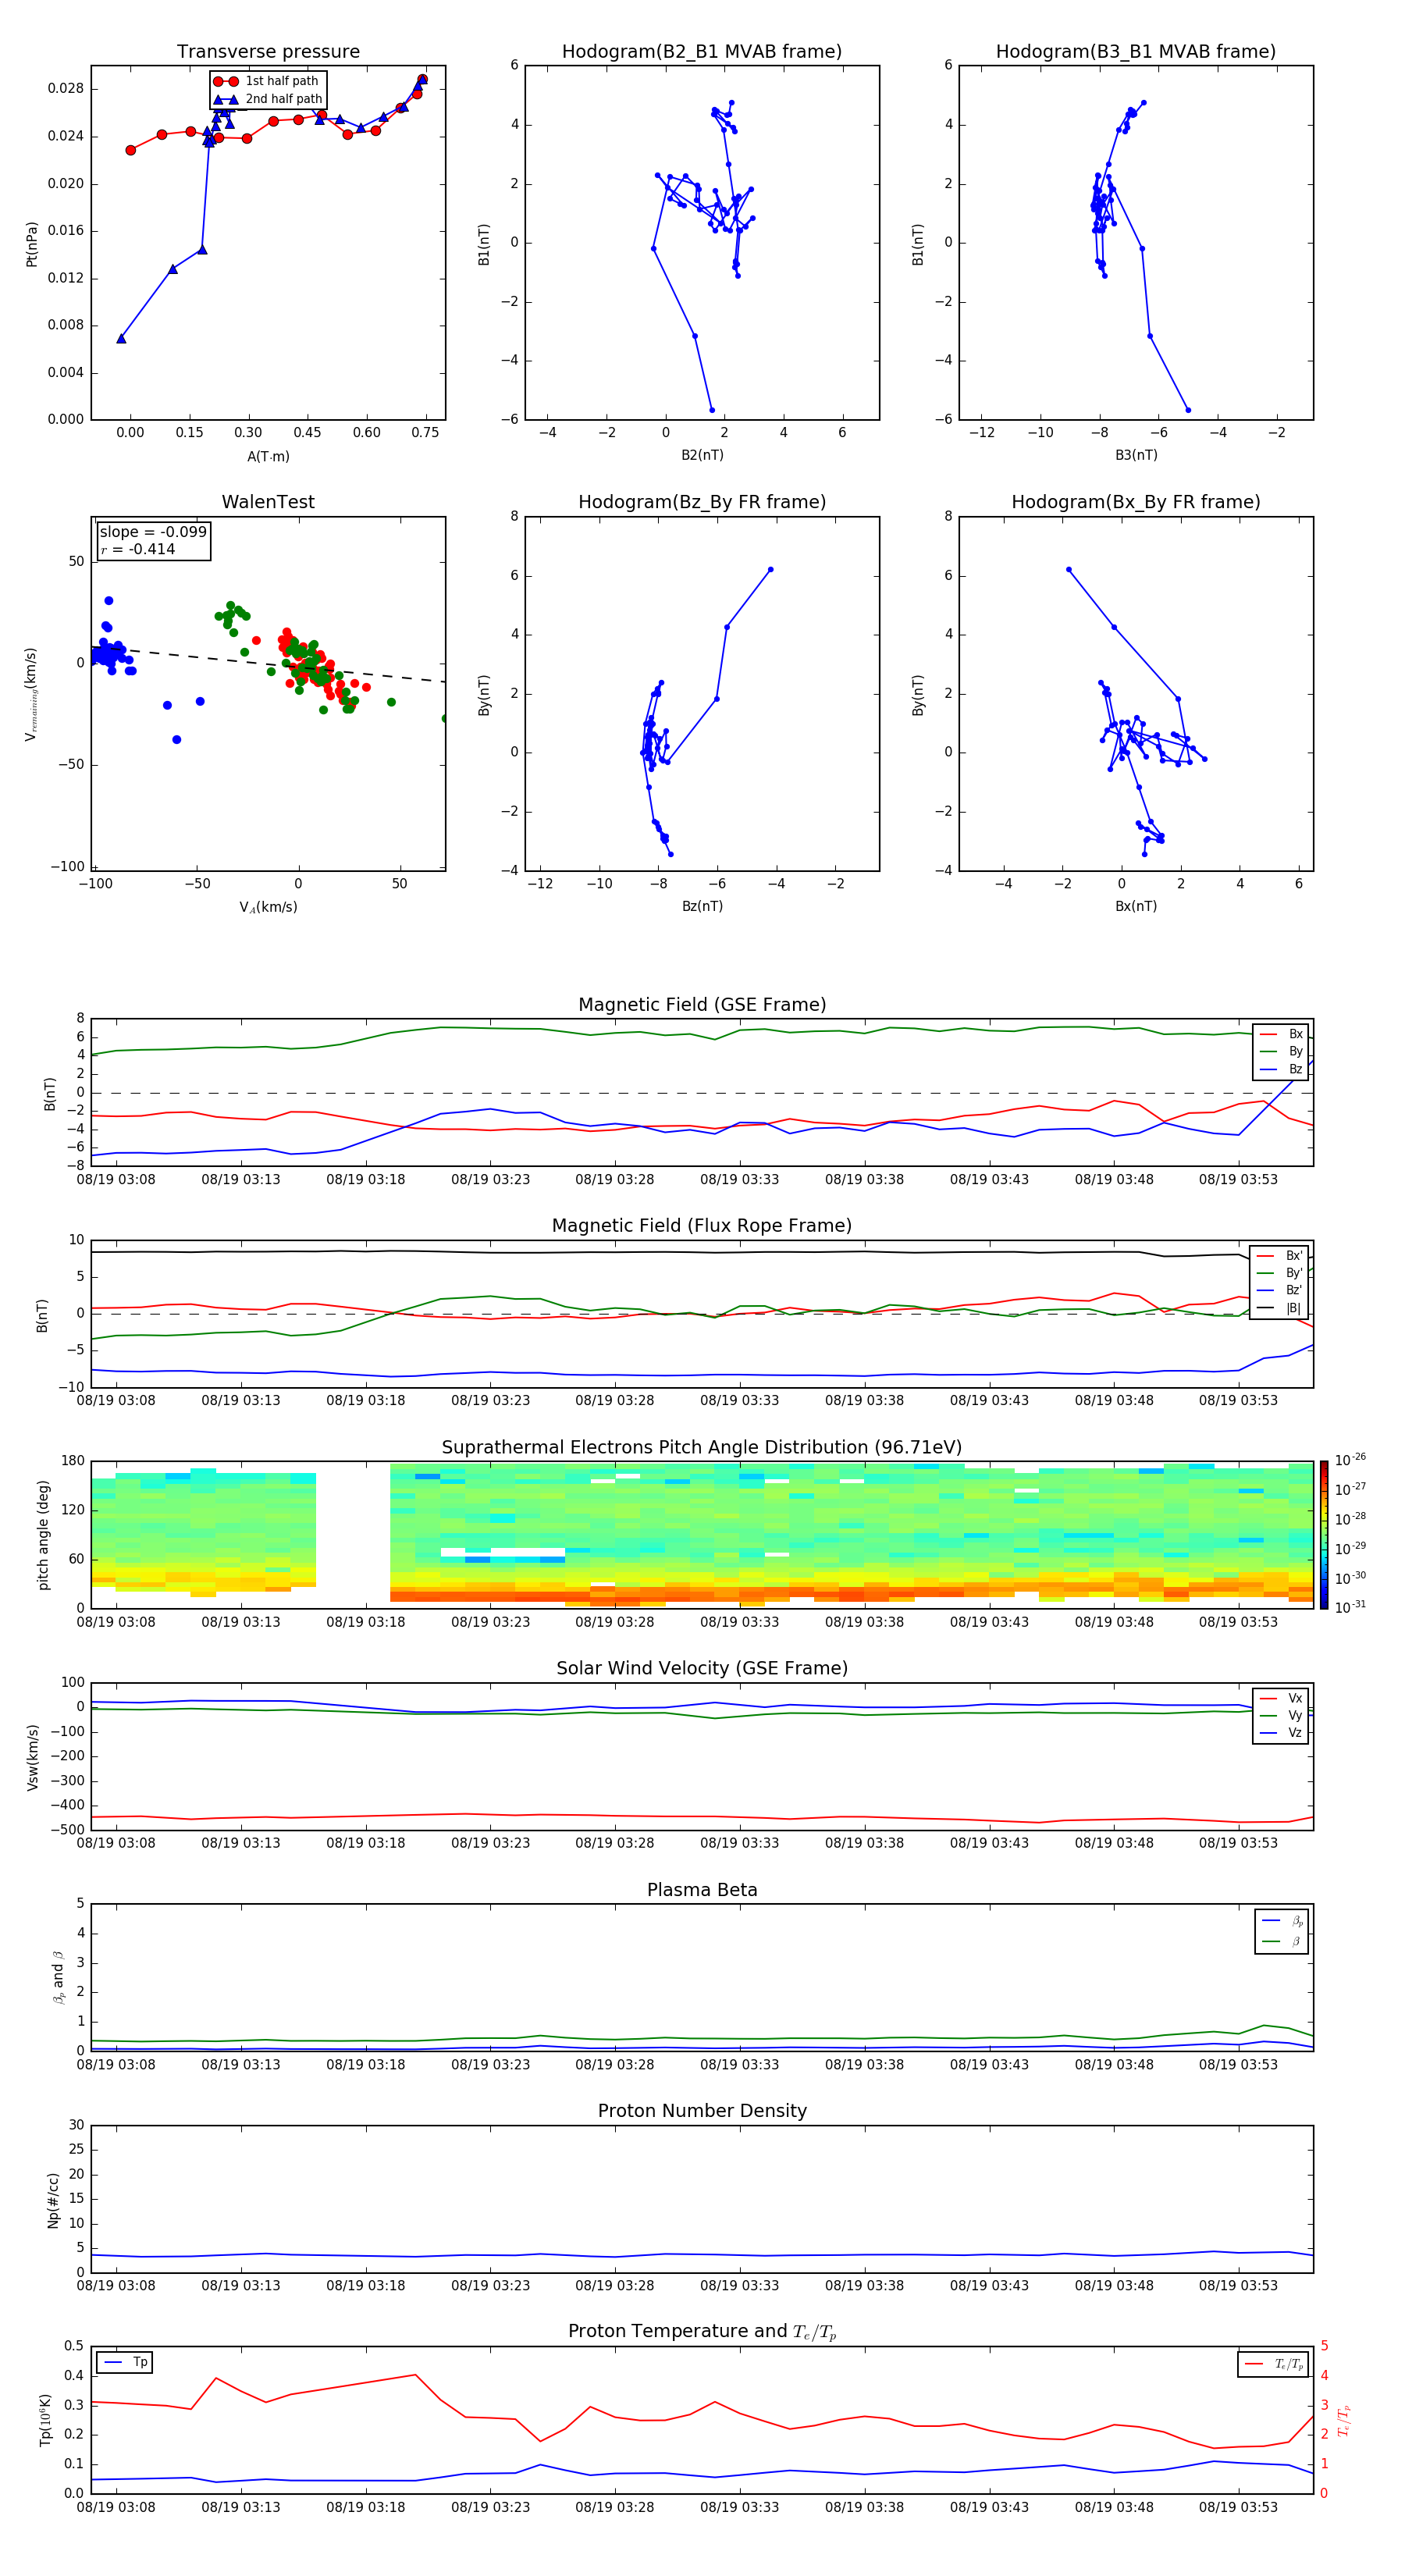Screen dimensions: 1405x2576
Task: Click the "Proton Number Density" title
Action: click(702, 2111)
